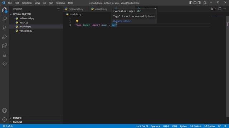Image resolution: width=229 pixels, height=128 pixels.
Task: Open the Search view icon
Action: [5, 19]
